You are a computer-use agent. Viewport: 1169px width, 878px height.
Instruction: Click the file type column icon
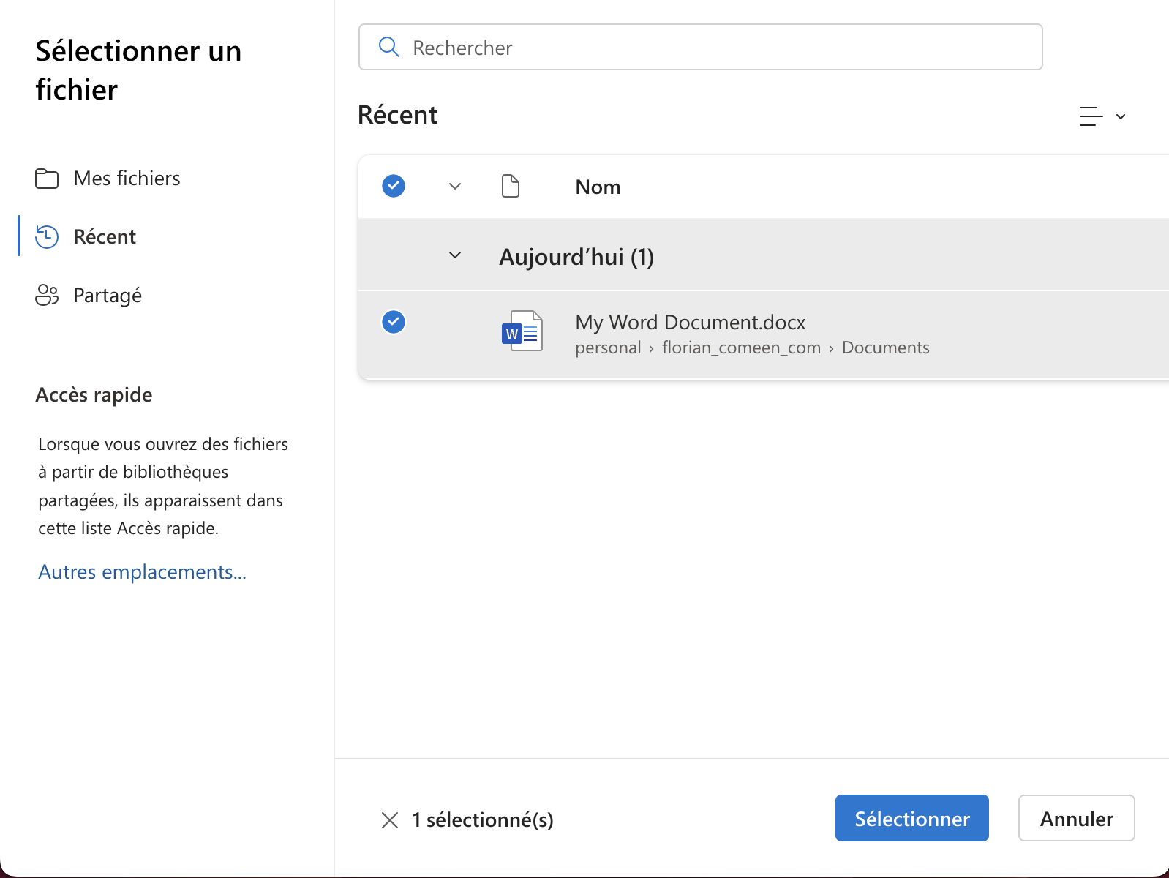511,186
